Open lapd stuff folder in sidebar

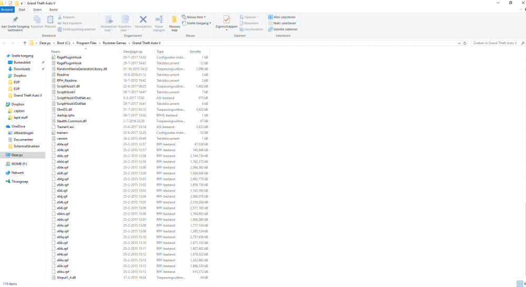point(20,118)
